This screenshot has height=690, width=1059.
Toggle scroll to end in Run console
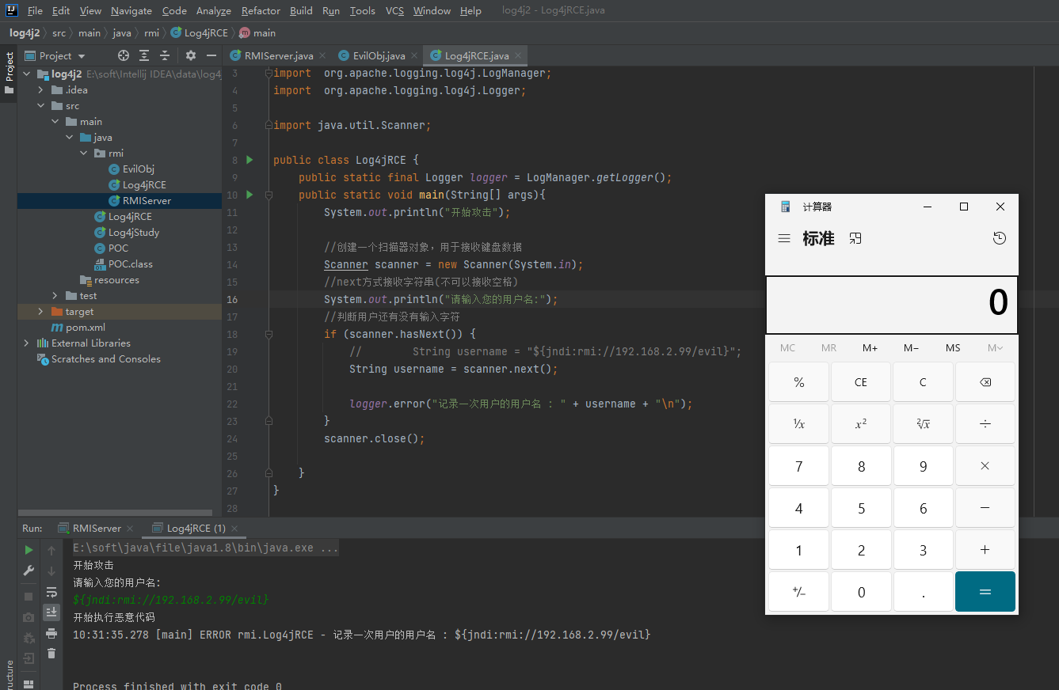[x=51, y=612]
